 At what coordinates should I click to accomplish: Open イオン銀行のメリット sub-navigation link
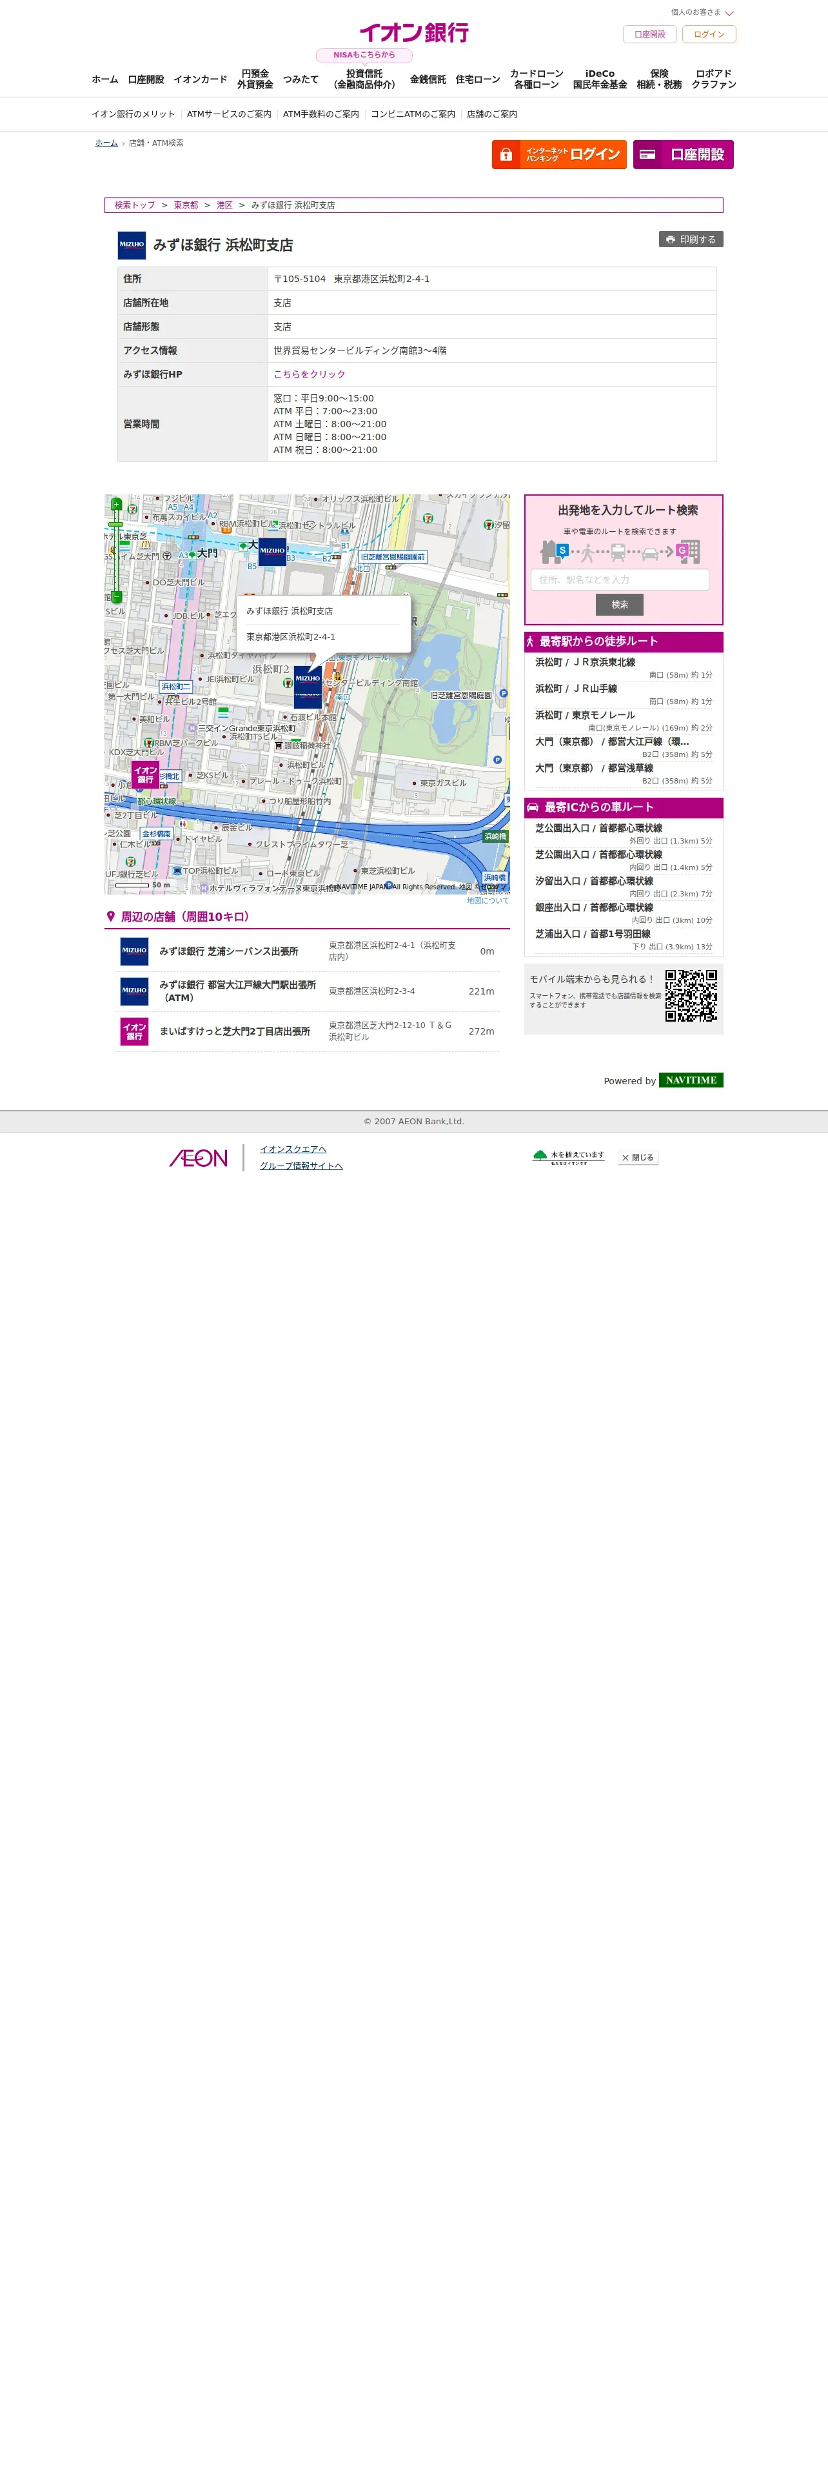pyautogui.click(x=133, y=114)
